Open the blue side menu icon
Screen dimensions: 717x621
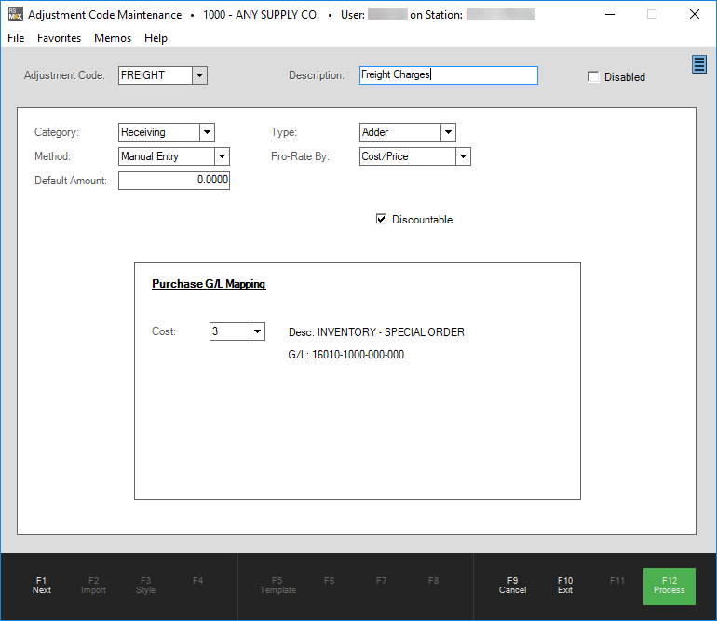click(698, 64)
